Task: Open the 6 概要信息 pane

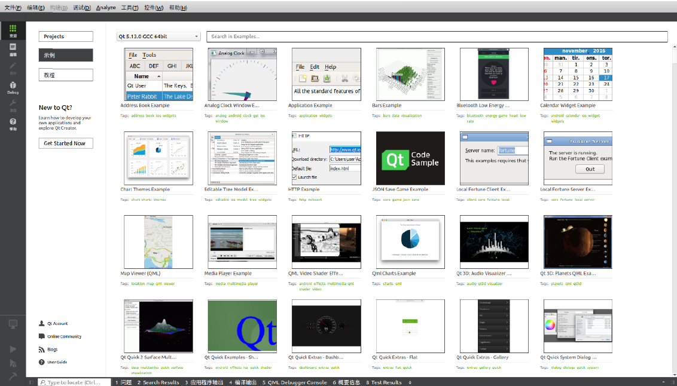Action: tap(346, 382)
